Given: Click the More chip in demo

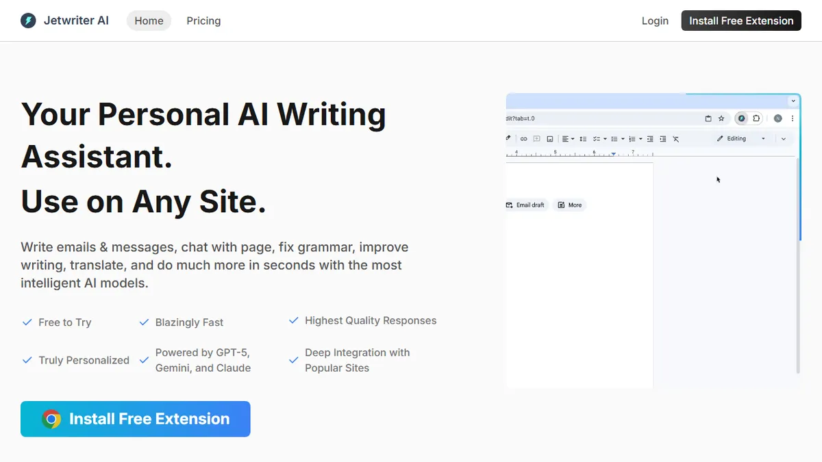Looking at the screenshot, I should pos(569,205).
